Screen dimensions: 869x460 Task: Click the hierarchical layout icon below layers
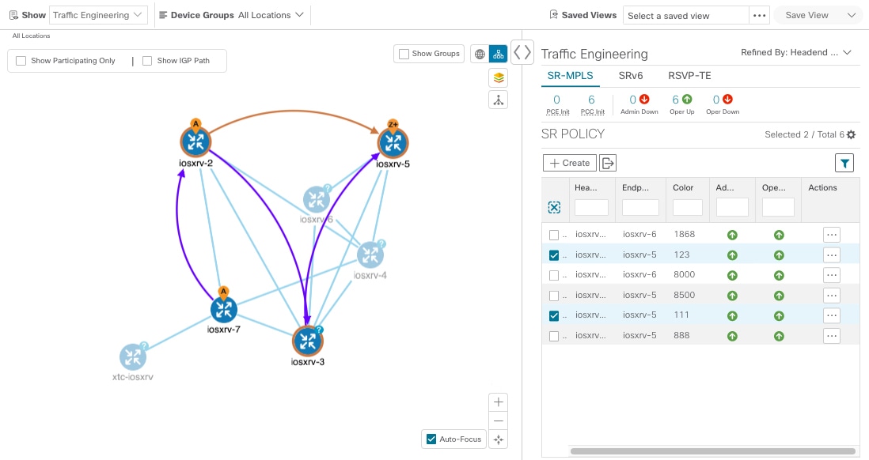point(498,100)
